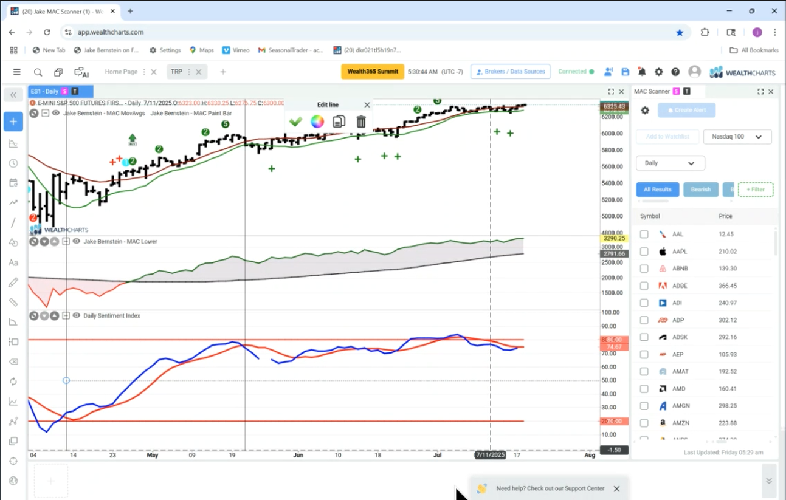Click the browser address bar

point(365,32)
